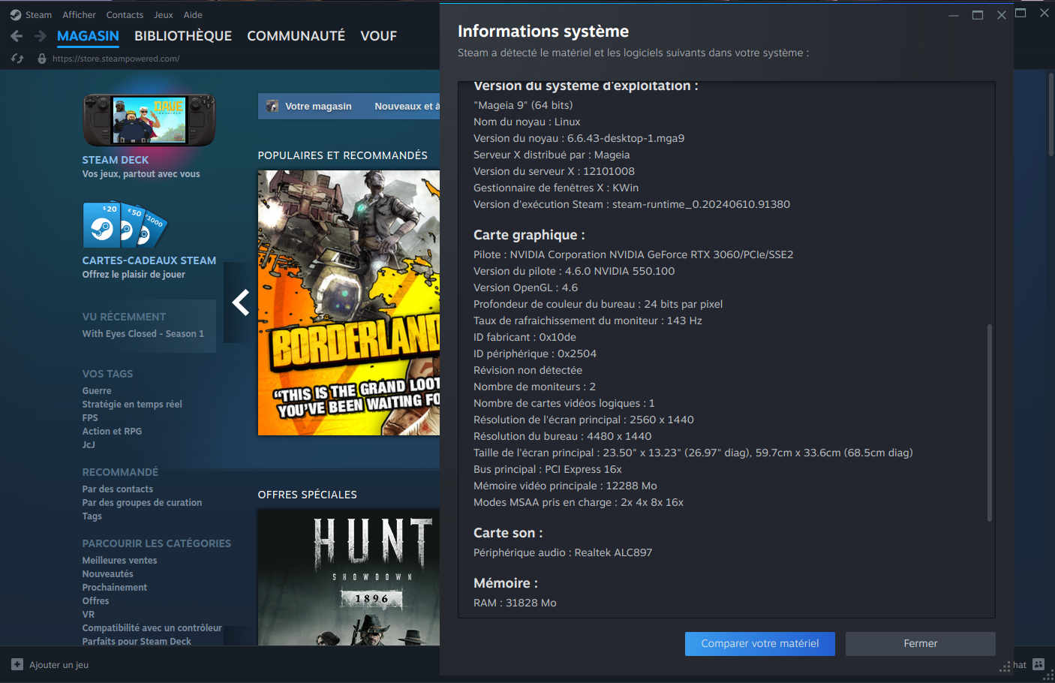
Task: Click the Votre magasin avatar icon
Action: pyautogui.click(x=272, y=106)
